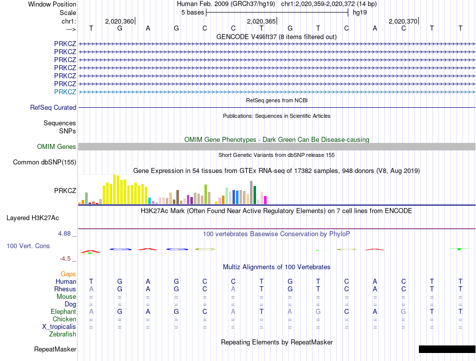The image size is (476, 361).
Task: Click the 2,020,365 coordinate tick label
Action: (261, 21)
